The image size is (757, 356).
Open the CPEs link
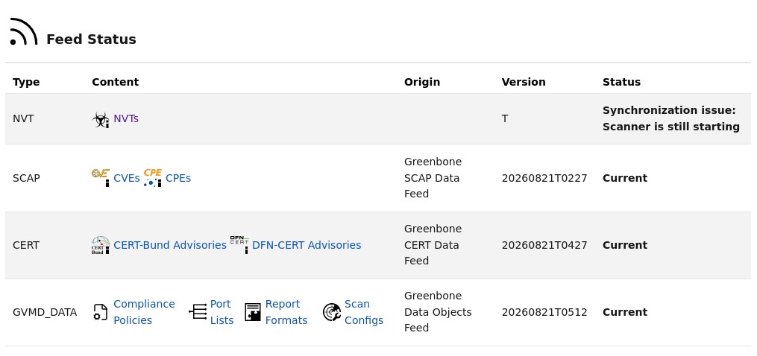tap(178, 178)
